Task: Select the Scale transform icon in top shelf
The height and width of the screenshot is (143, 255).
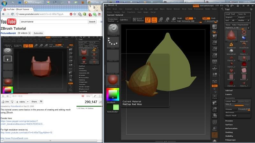Action: [x=167, y=20]
